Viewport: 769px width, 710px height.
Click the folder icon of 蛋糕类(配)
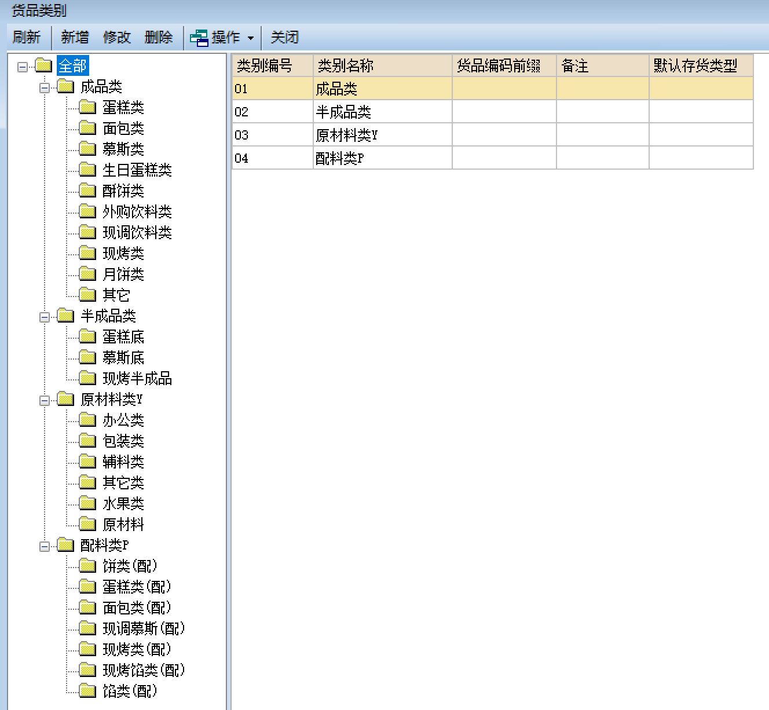tap(87, 587)
